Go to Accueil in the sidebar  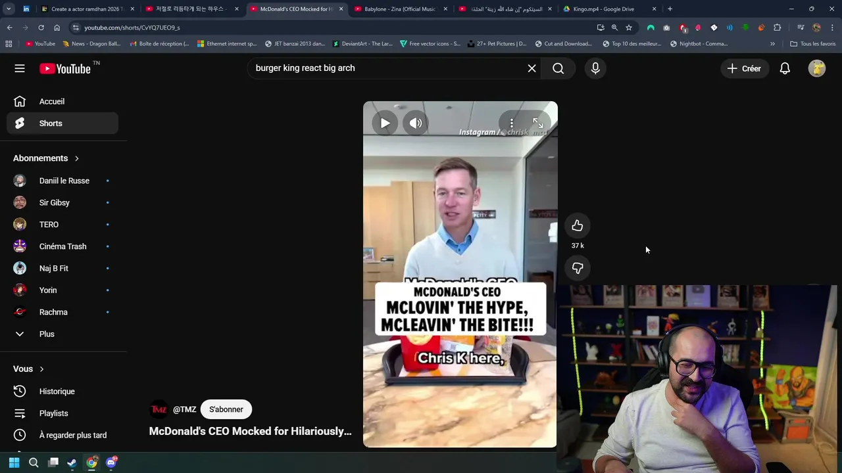[x=62, y=101]
